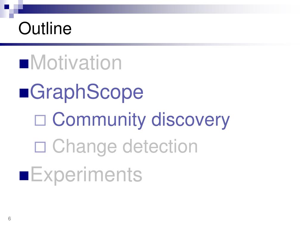Click the word Change in the faded sub-item
Viewport: 305px width, 228px height.
point(85,147)
